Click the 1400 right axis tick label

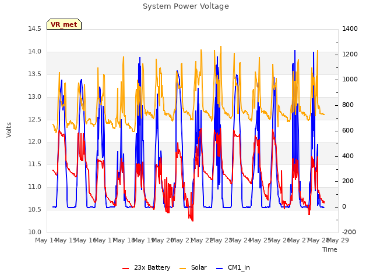[x=350, y=28]
